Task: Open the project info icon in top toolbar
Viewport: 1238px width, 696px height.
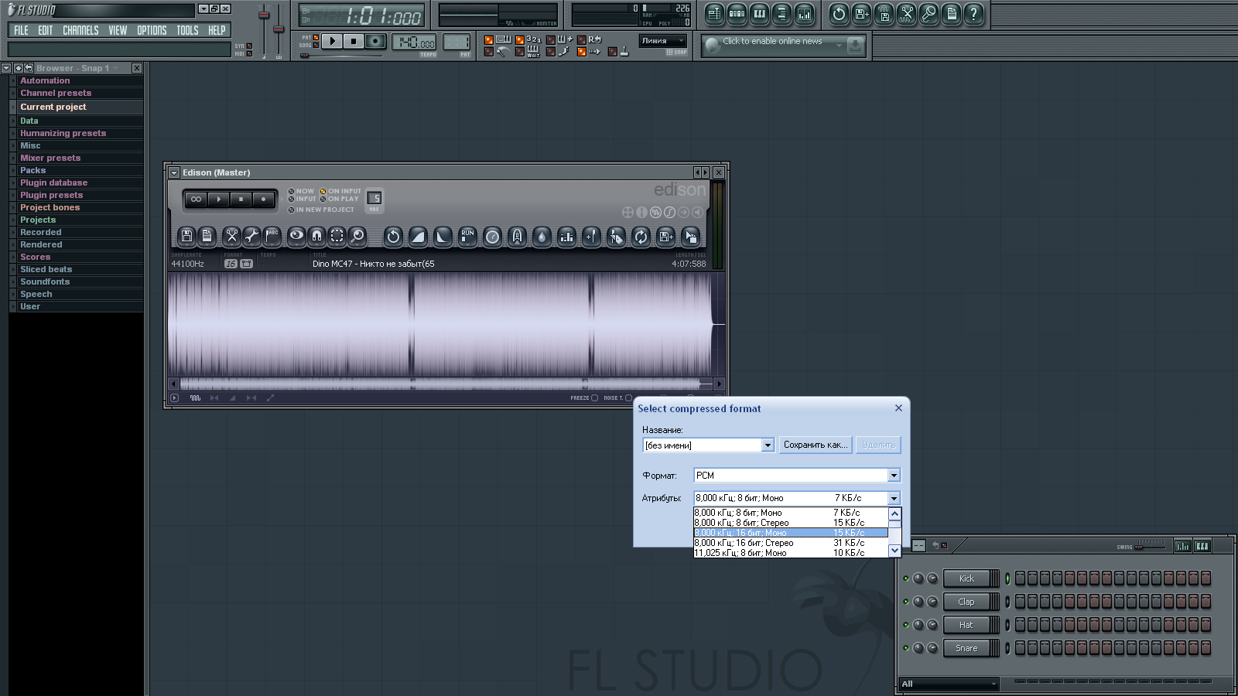Action: [951, 13]
